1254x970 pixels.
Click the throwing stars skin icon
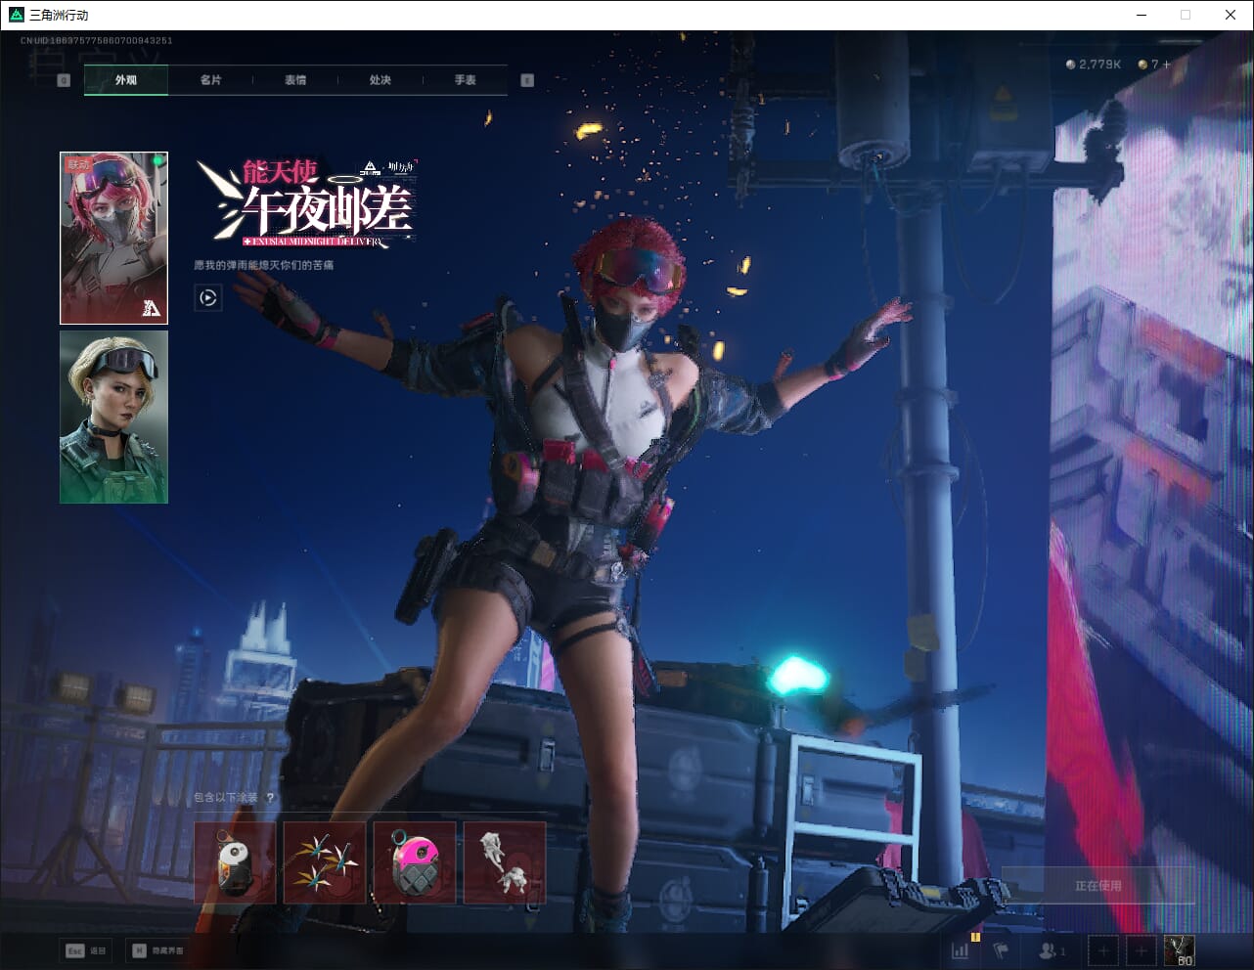(x=325, y=862)
